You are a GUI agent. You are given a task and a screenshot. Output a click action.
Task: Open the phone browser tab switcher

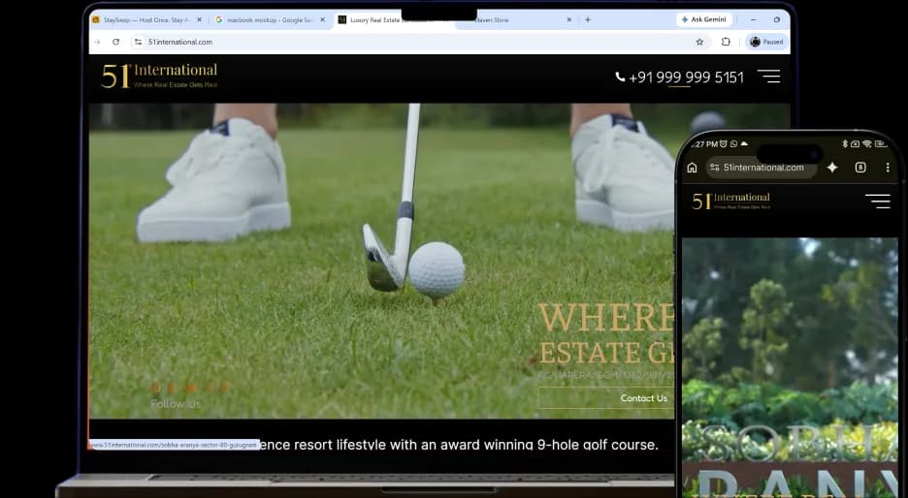tap(860, 168)
